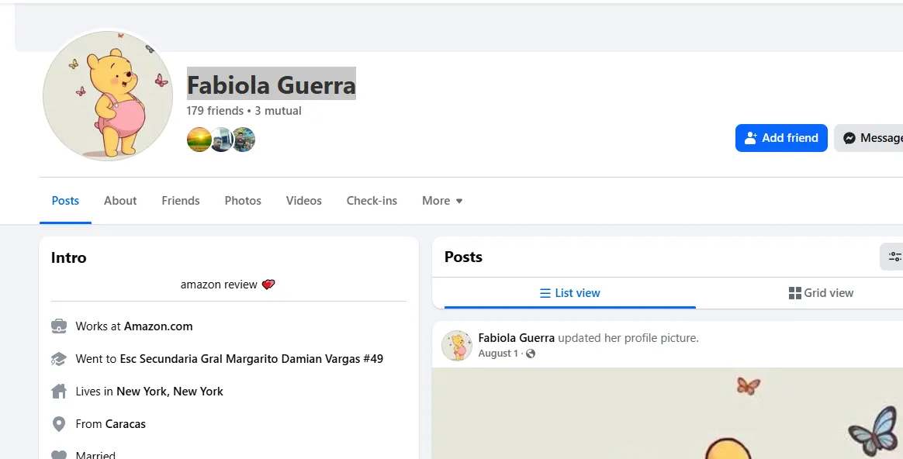The height and width of the screenshot is (459, 903).
Task: Click the graduation cap education icon
Action: 59,359
